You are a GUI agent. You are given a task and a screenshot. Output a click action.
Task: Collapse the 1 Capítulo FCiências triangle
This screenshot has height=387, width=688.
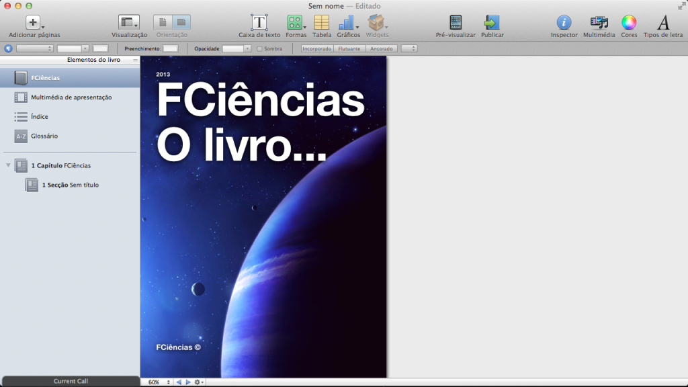(8, 165)
